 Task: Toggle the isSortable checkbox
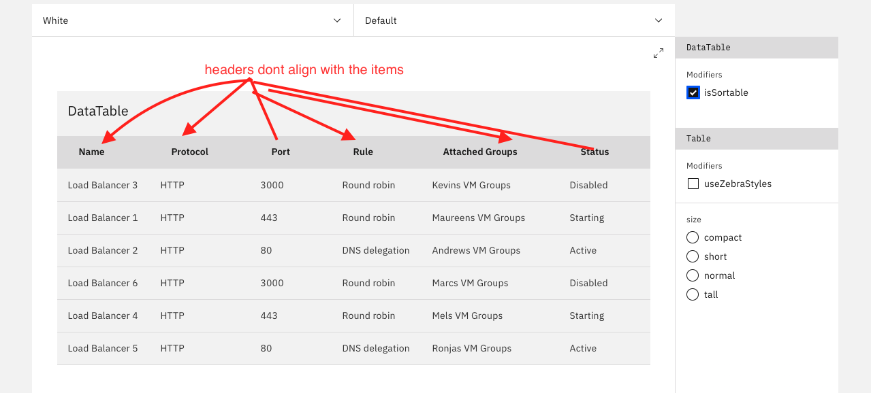(x=693, y=93)
